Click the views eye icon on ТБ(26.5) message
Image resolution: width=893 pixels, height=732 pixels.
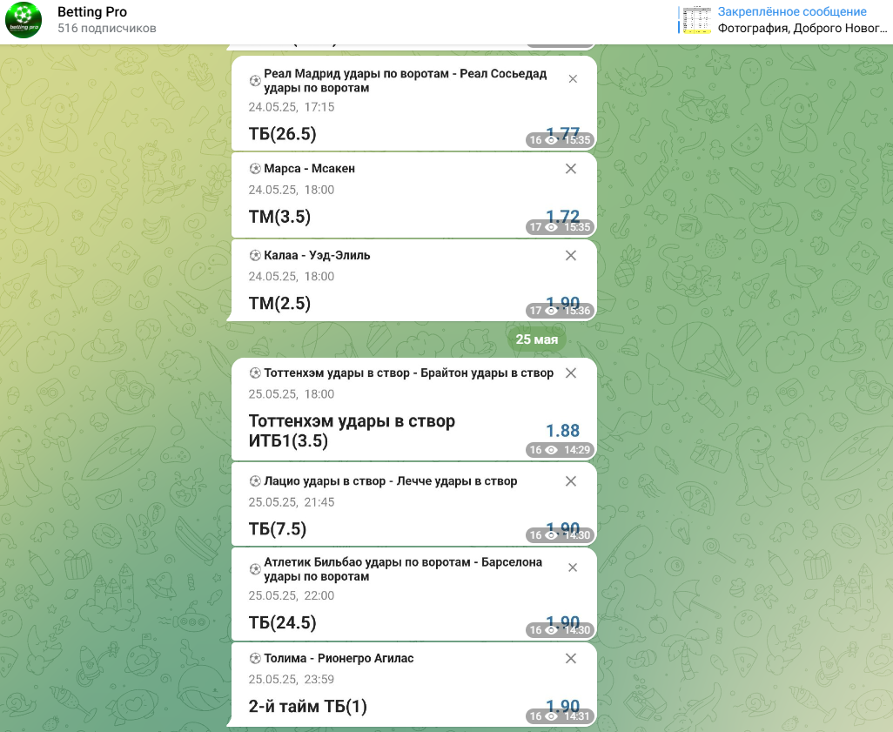click(x=551, y=140)
